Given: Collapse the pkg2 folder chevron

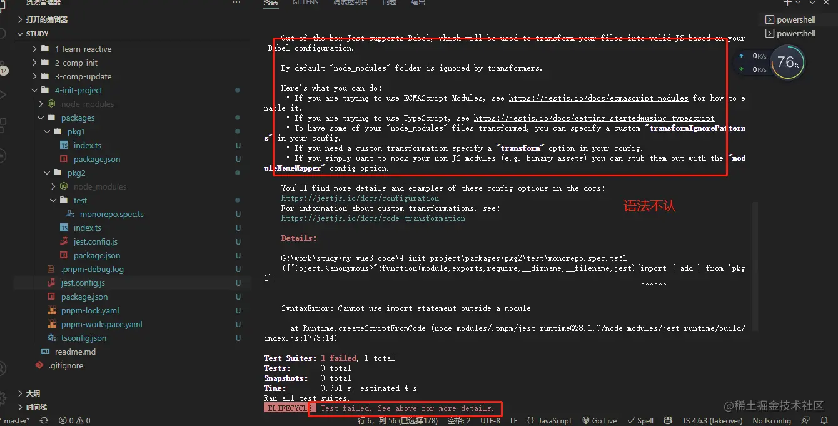Looking at the screenshot, I should 47,173.
